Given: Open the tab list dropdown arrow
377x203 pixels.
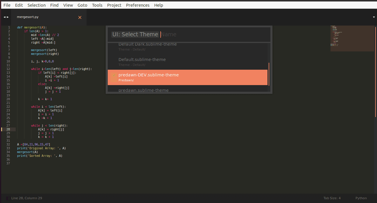Looking at the screenshot, I should (374, 17).
